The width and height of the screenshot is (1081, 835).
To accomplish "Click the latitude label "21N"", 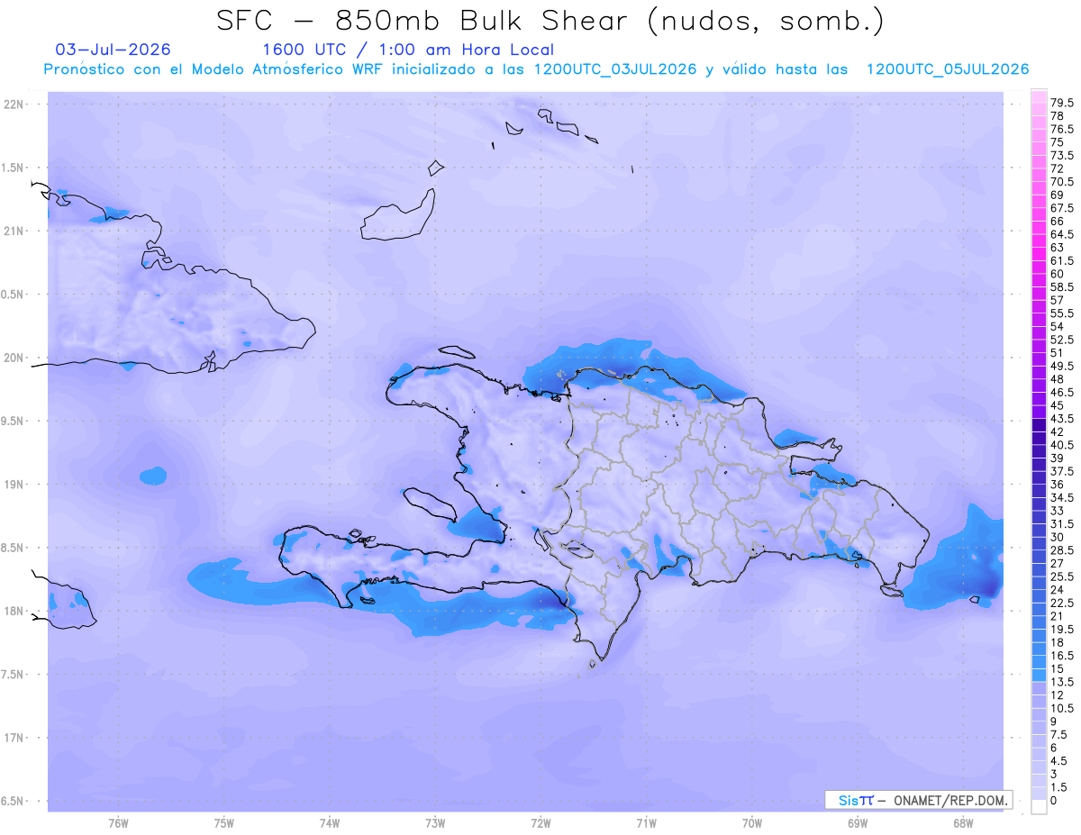I will [14, 231].
